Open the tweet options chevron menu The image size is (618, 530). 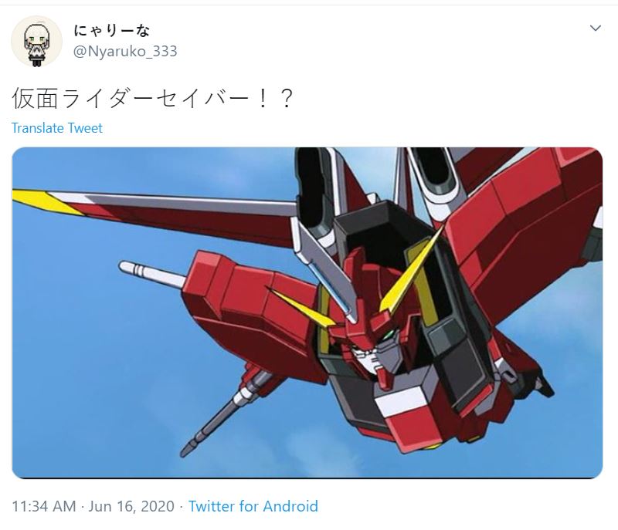[595, 28]
